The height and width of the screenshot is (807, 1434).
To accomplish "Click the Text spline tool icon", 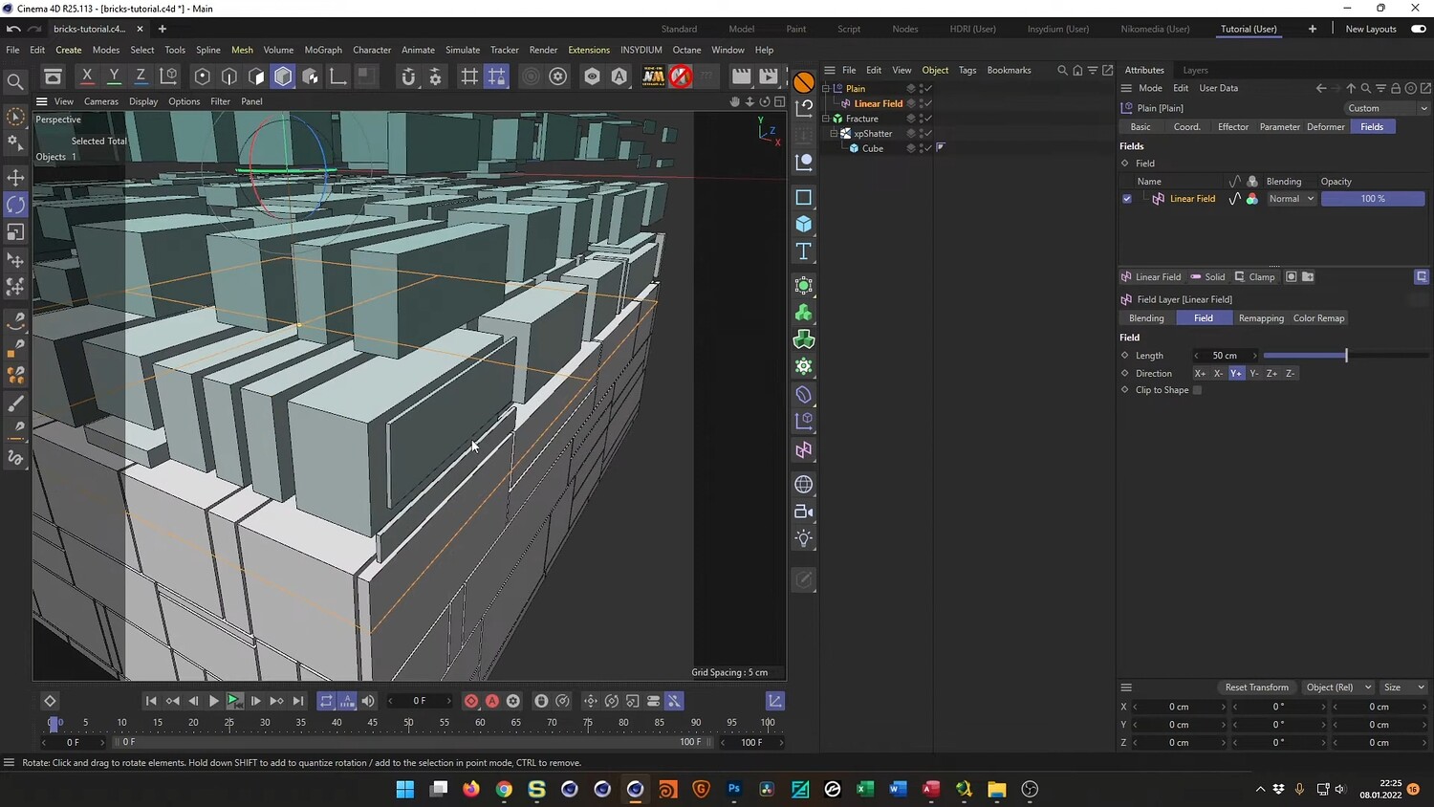I will [803, 251].
